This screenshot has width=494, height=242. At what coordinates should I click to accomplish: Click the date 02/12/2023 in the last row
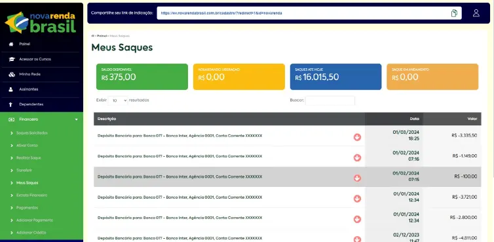406,235
